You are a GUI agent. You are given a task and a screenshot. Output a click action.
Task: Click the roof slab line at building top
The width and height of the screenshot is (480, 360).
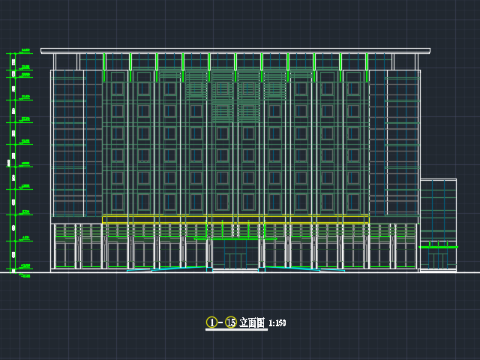[x=235, y=51]
